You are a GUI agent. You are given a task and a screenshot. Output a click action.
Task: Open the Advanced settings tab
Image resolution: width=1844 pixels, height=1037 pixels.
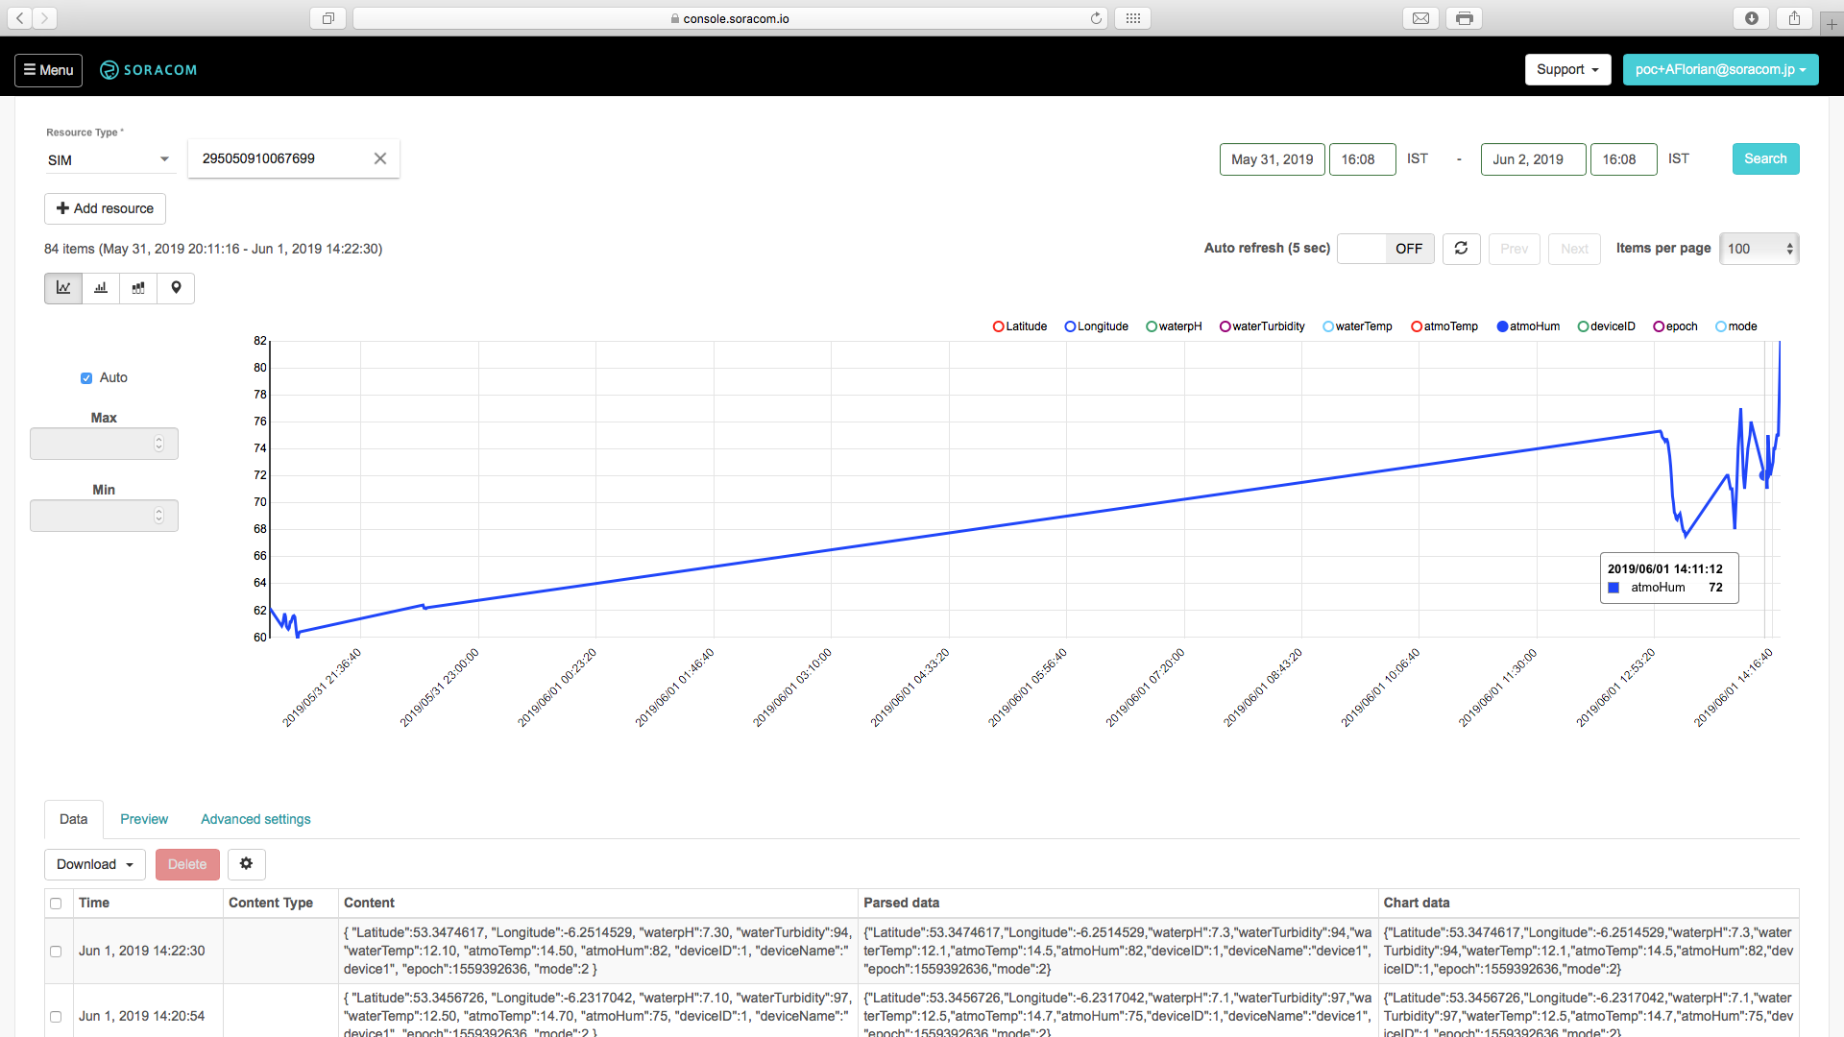pyautogui.click(x=255, y=819)
